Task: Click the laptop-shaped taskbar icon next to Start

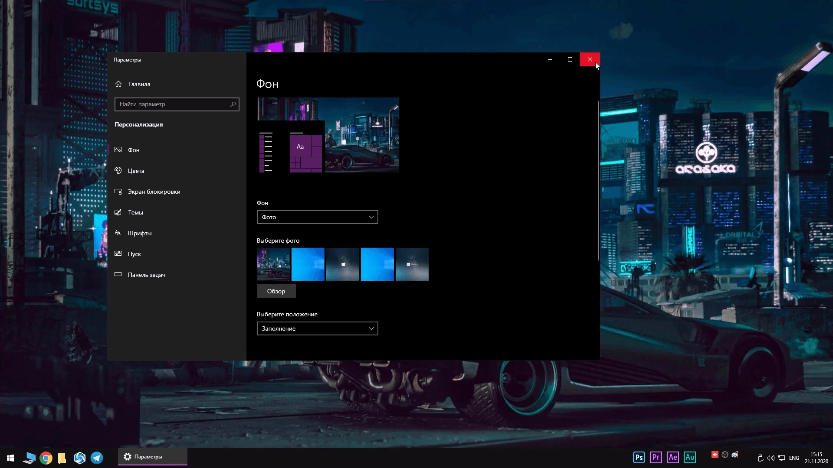Action: pyautogui.click(x=29, y=458)
